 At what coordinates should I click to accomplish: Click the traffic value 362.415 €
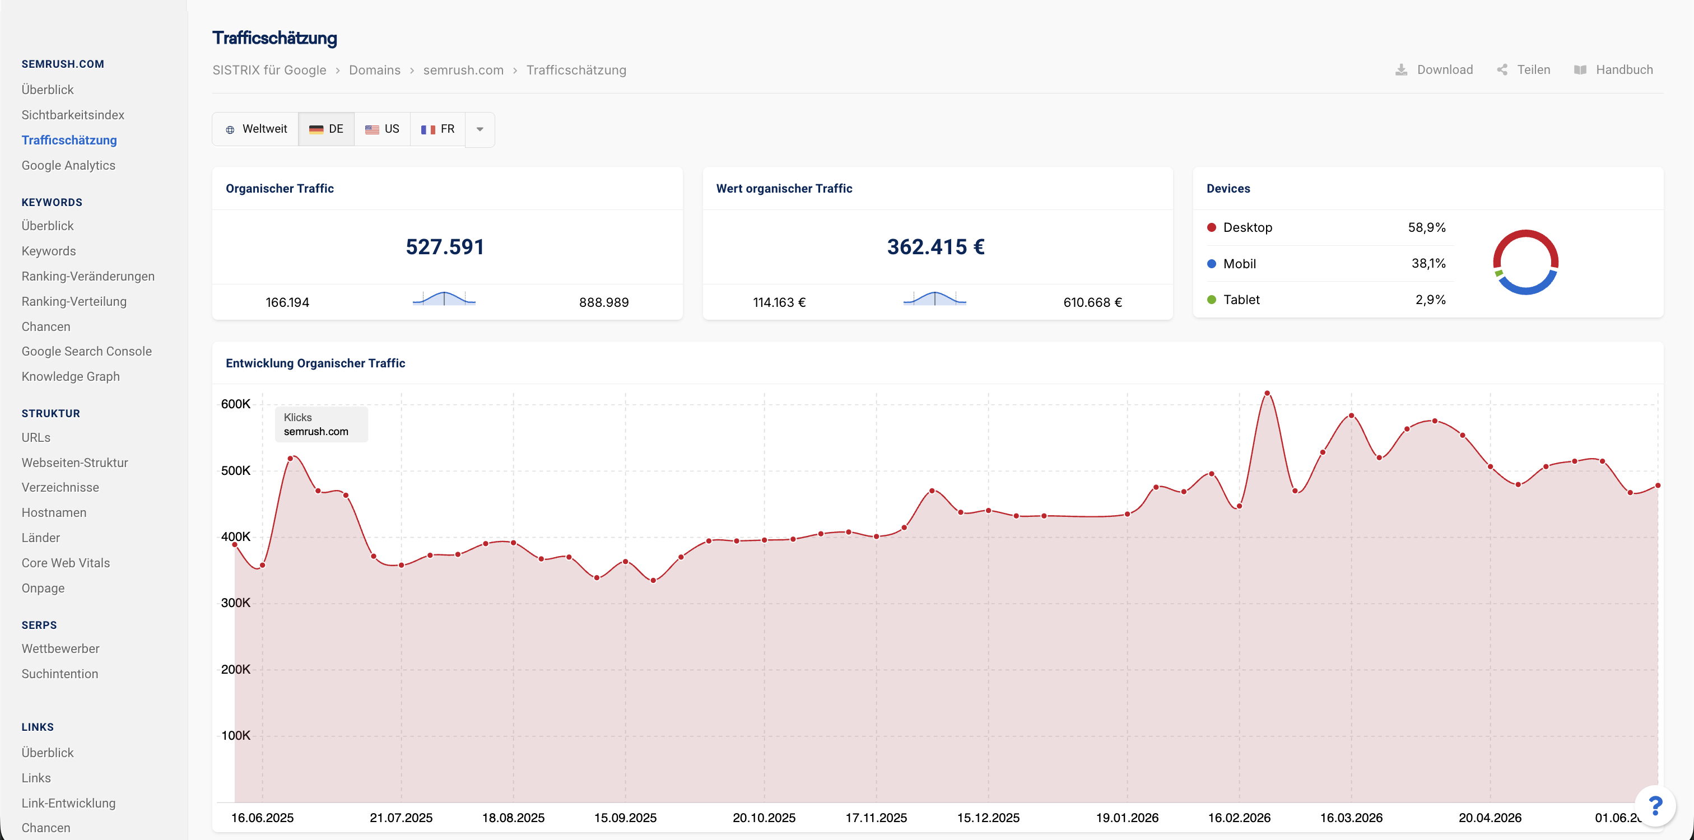[936, 247]
